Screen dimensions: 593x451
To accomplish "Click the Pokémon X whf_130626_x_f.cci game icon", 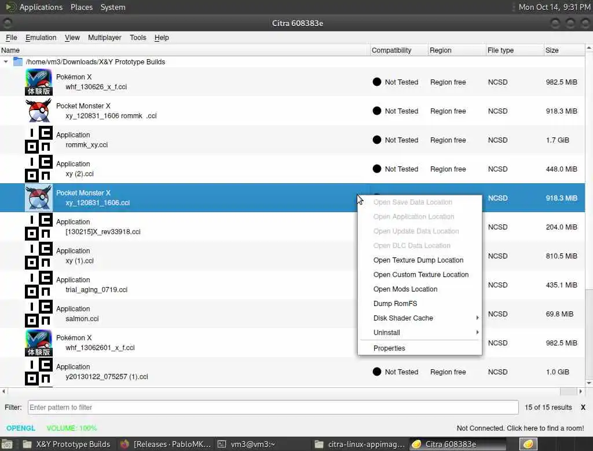I will click(x=39, y=82).
